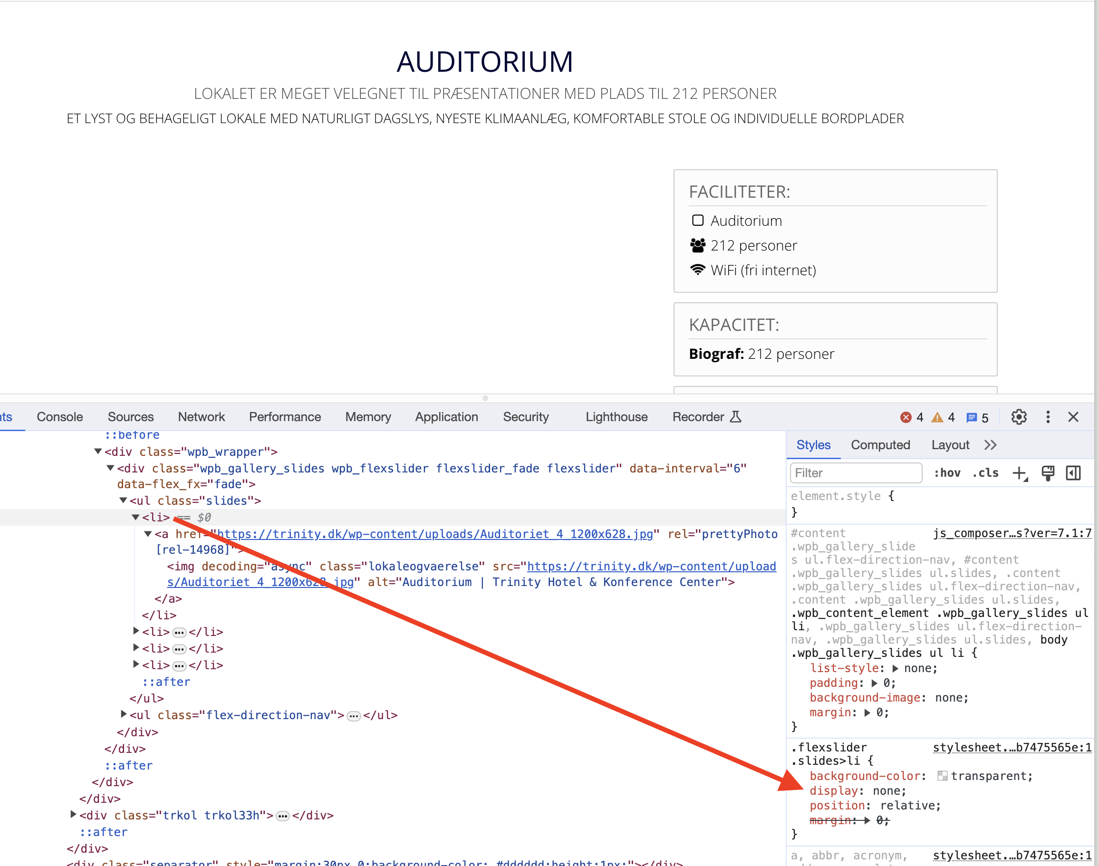The width and height of the screenshot is (1099, 866).
Task: Click the transparent background-color swatch
Action: click(942, 776)
